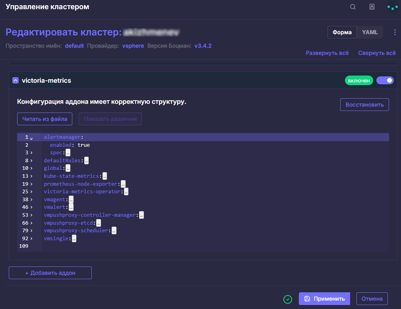Expand prometheus-node-exporter fold on line 19
Image resolution: width=401 pixels, height=309 pixels.
31,184
